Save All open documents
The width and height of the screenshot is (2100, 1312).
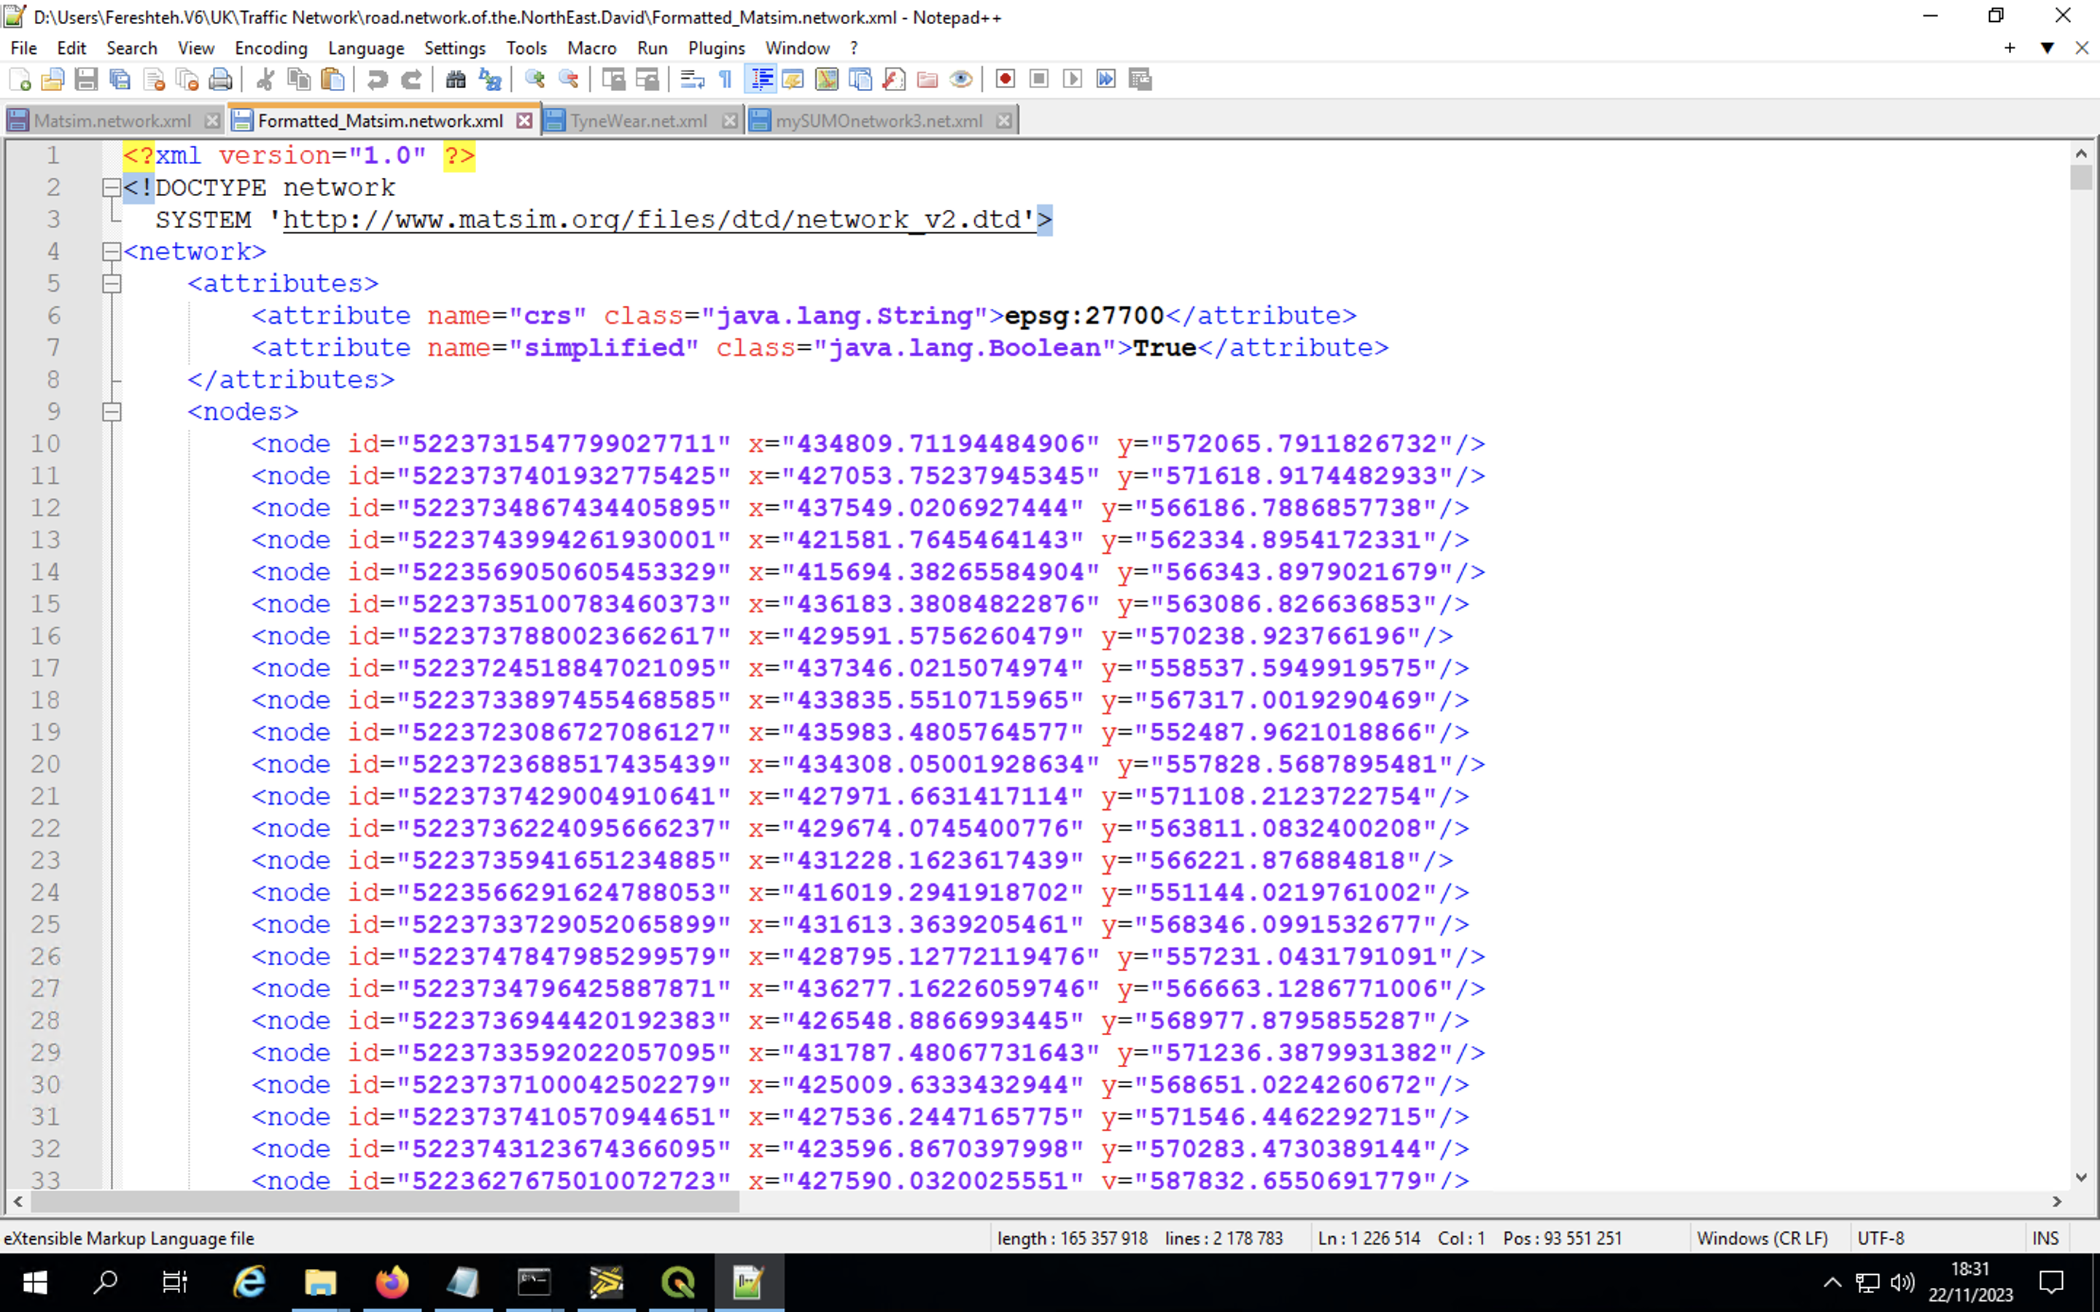120,79
